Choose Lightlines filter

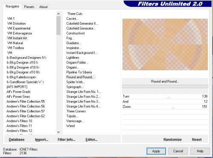point(73,57)
